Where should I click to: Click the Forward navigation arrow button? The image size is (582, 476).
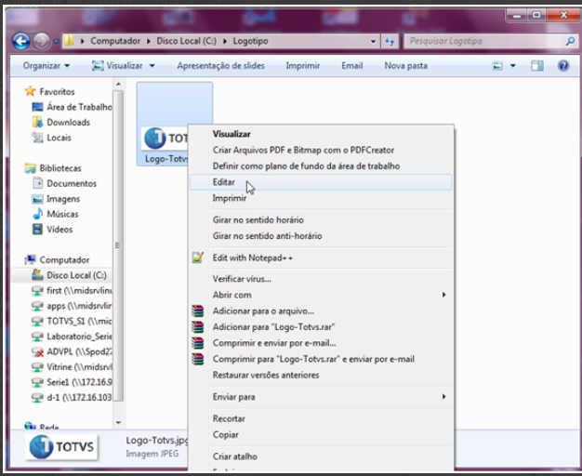click(x=42, y=41)
